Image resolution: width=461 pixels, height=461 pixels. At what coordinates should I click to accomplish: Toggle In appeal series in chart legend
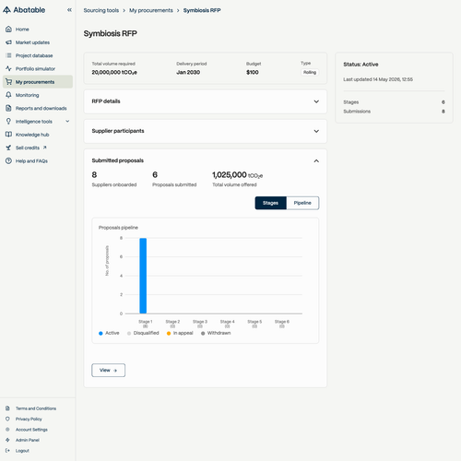click(x=180, y=333)
